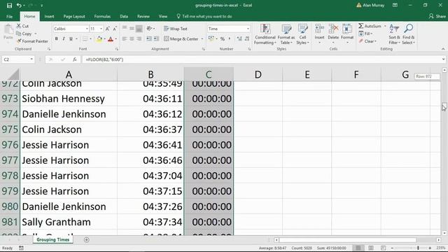Viewport: 448px width, 252px height.
Task: Toggle Merge & Center
Action: coord(181,39)
